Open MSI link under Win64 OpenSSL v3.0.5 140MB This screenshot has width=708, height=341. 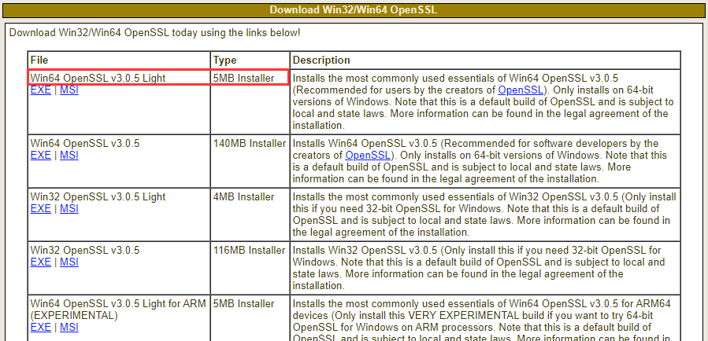pos(69,156)
